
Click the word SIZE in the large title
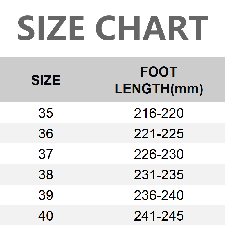[51, 28]
